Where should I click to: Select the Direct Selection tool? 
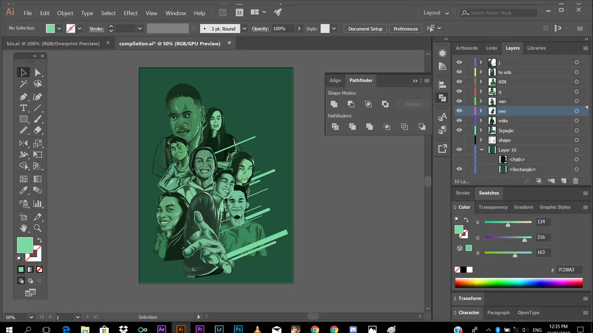[38, 72]
